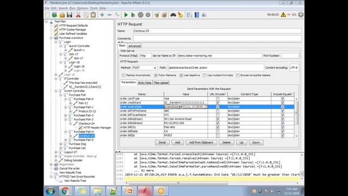Switch to the Files Upload tab
The image size is (348, 196).
pyautogui.click(x=161, y=83)
